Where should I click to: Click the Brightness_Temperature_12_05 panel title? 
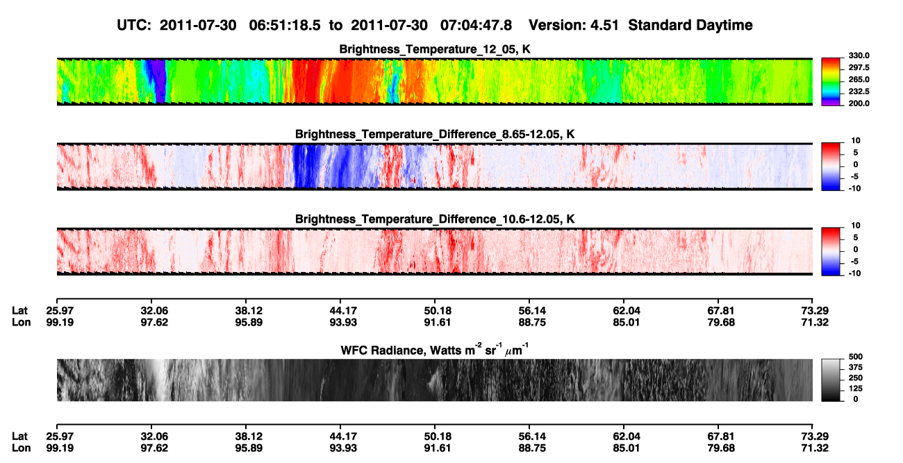pos(435,49)
